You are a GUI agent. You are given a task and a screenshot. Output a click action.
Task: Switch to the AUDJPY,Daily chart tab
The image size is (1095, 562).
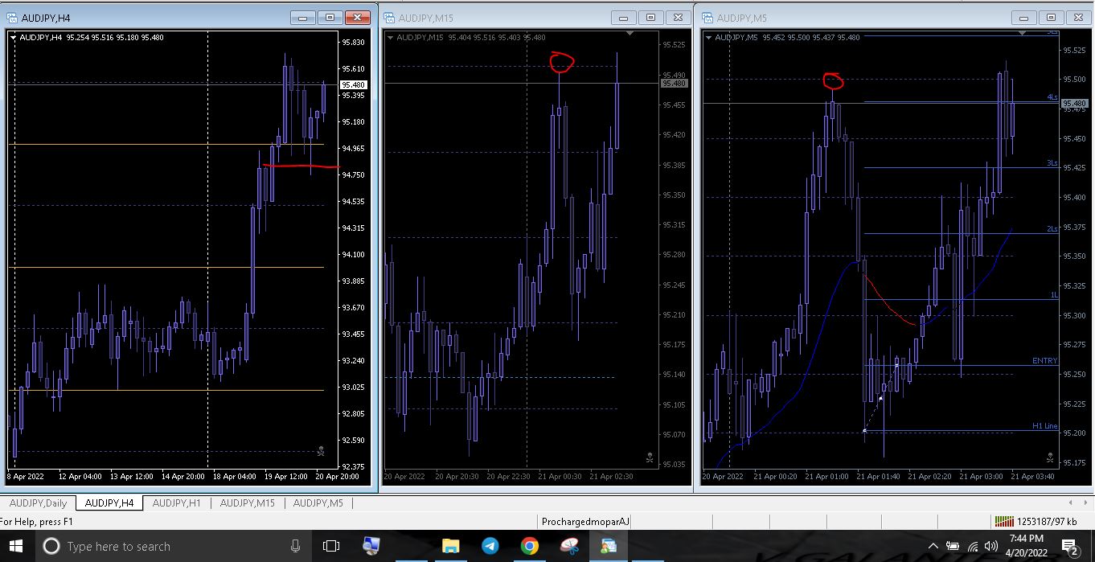click(x=38, y=503)
